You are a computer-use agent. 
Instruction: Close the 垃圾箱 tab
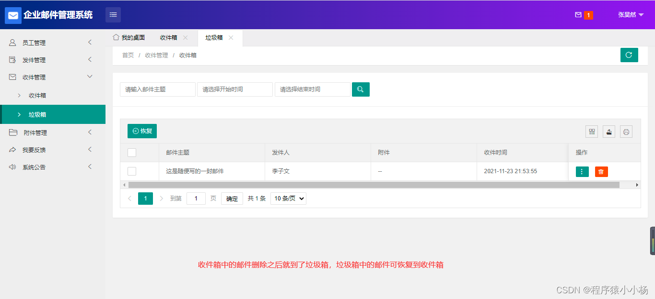[x=231, y=37]
